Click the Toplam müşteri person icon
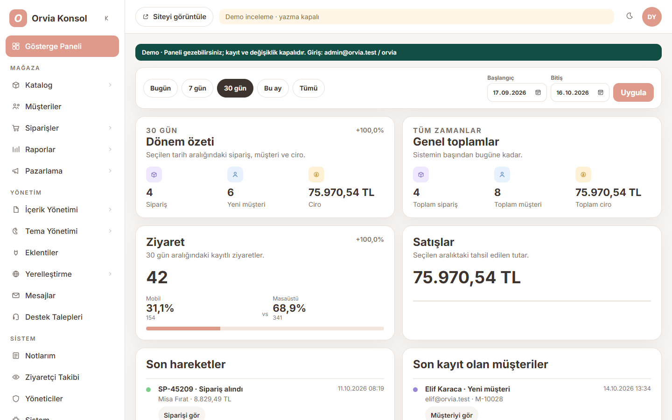The height and width of the screenshot is (420, 672). click(502, 175)
